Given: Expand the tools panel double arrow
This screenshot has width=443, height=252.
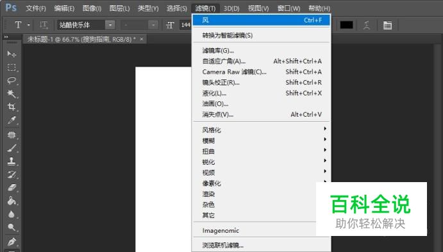Looking at the screenshot, I should pyautogui.click(x=6, y=37).
